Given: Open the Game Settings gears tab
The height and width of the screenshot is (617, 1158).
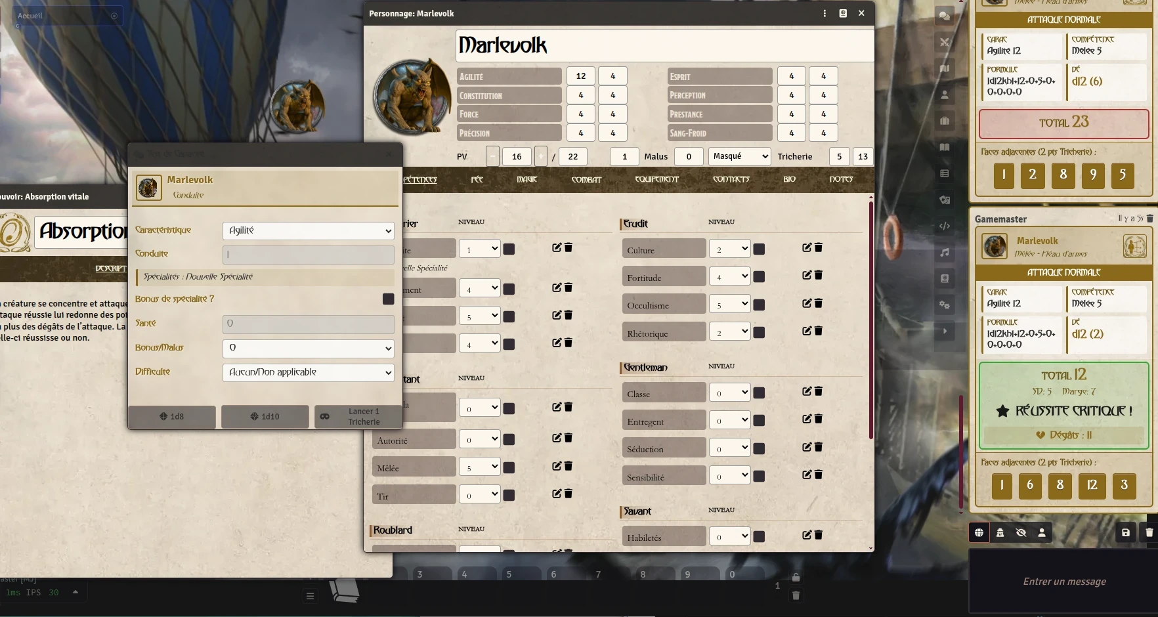Looking at the screenshot, I should pos(945,305).
